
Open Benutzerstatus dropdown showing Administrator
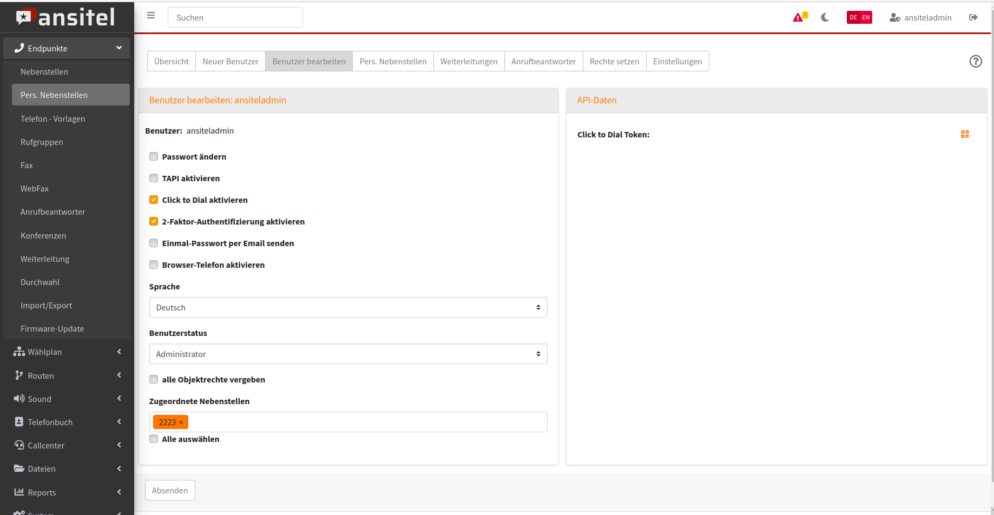pos(348,354)
